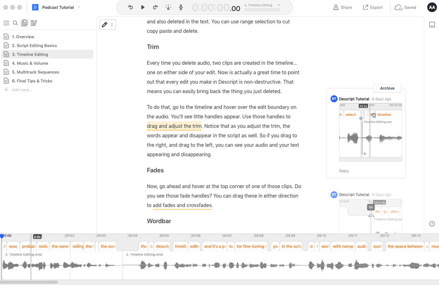Start playback with the play button
Screen dimensions: 439x285
pos(143,7)
